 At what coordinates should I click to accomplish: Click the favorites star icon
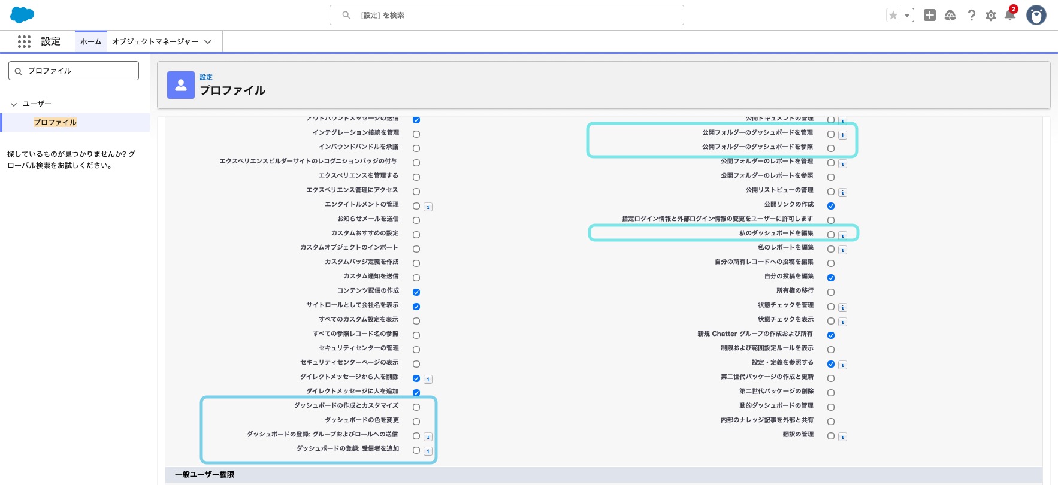tap(893, 16)
